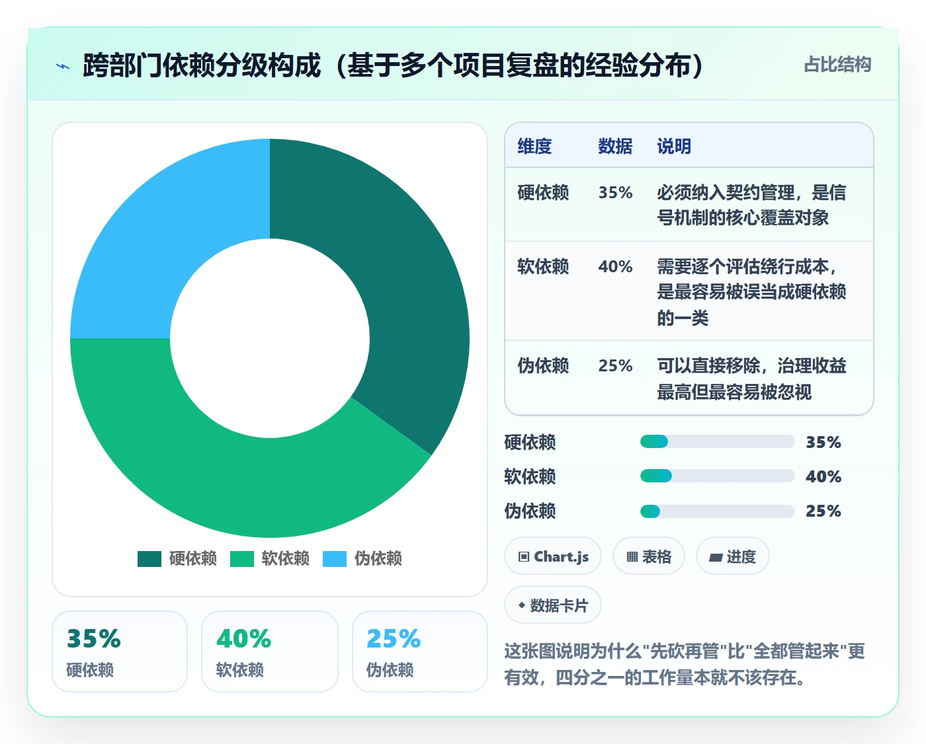Click the 数据 column header
Screen dimensions: 926x744
(x=615, y=146)
